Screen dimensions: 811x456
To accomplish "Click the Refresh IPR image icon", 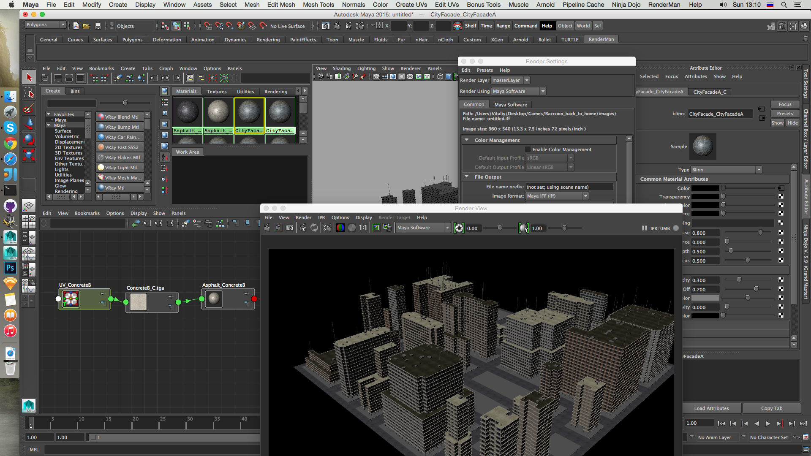I will click(x=314, y=228).
